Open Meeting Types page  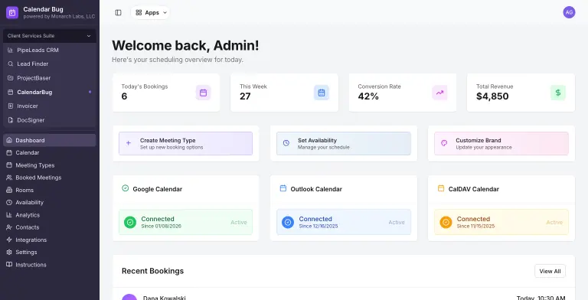point(50,165)
